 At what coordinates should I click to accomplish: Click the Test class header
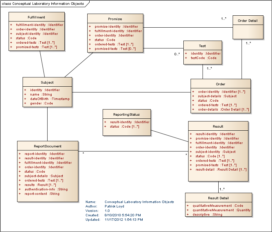202,46
